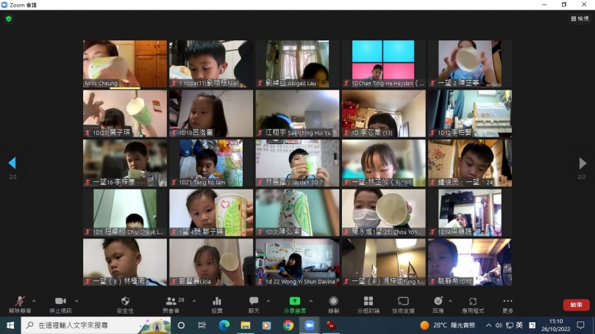Open the Security shield options
The image size is (595, 334).
[x=125, y=302]
